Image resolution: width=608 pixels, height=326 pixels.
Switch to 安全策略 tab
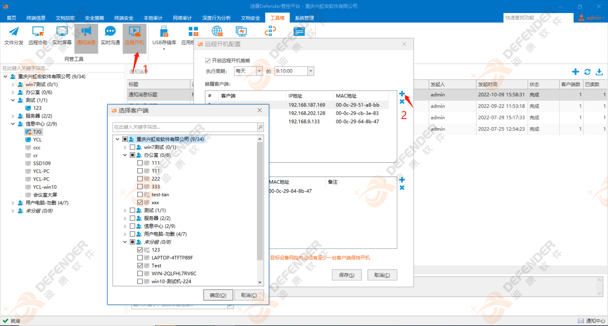(x=94, y=18)
